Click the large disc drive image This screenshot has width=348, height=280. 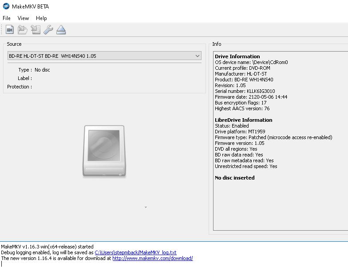pos(104,151)
